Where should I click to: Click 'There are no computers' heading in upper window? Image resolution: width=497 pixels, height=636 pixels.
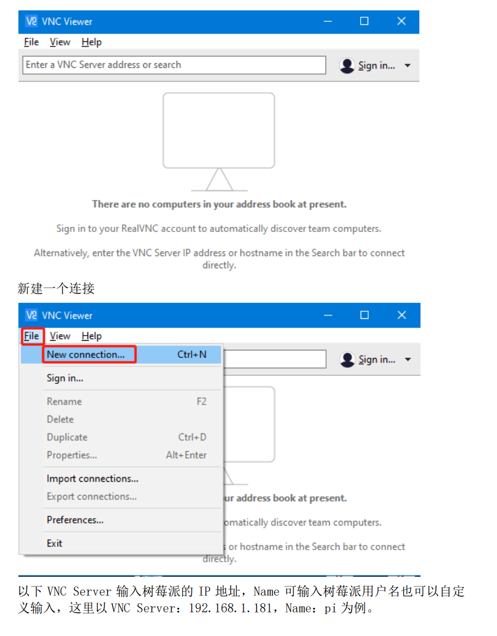[219, 204]
